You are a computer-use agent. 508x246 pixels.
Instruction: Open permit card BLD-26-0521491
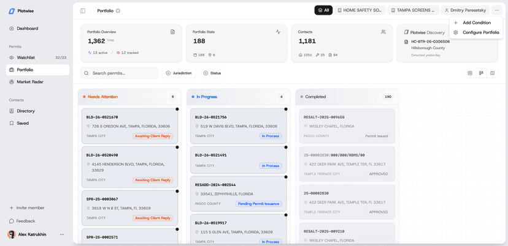point(239,160)
